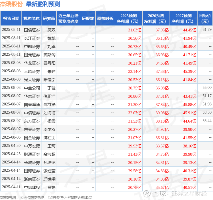
Task: Select the 国元证券 cell
Action: [32, 55]
